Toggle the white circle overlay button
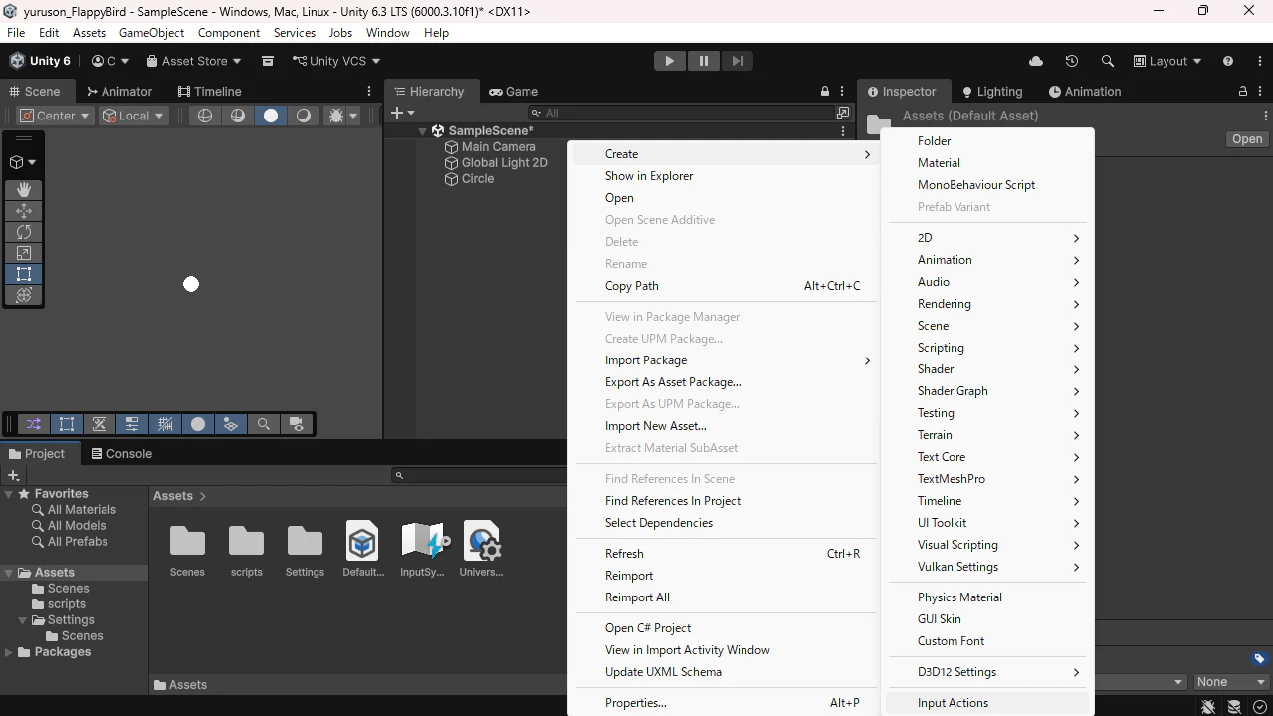This screenshot has height=716, width=1273. (x=198, y=424)
